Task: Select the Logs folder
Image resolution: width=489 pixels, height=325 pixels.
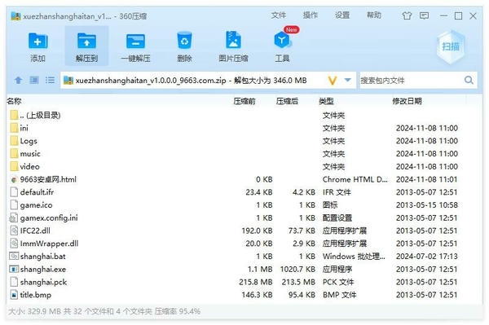Action: (x=244, y=141)
